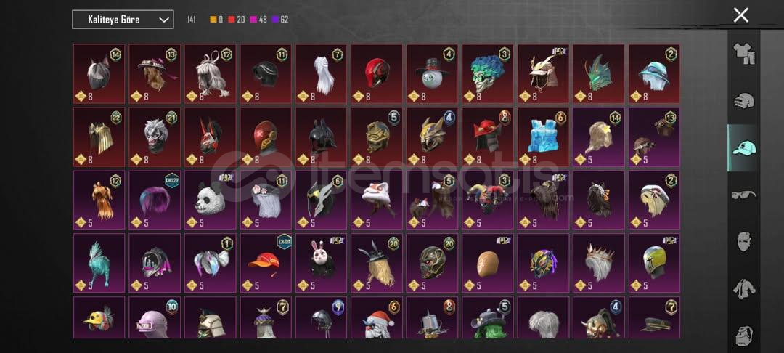This screenshot has width=784, height=353.
Task: Close the inventory with X button
Action: (741, 15)
